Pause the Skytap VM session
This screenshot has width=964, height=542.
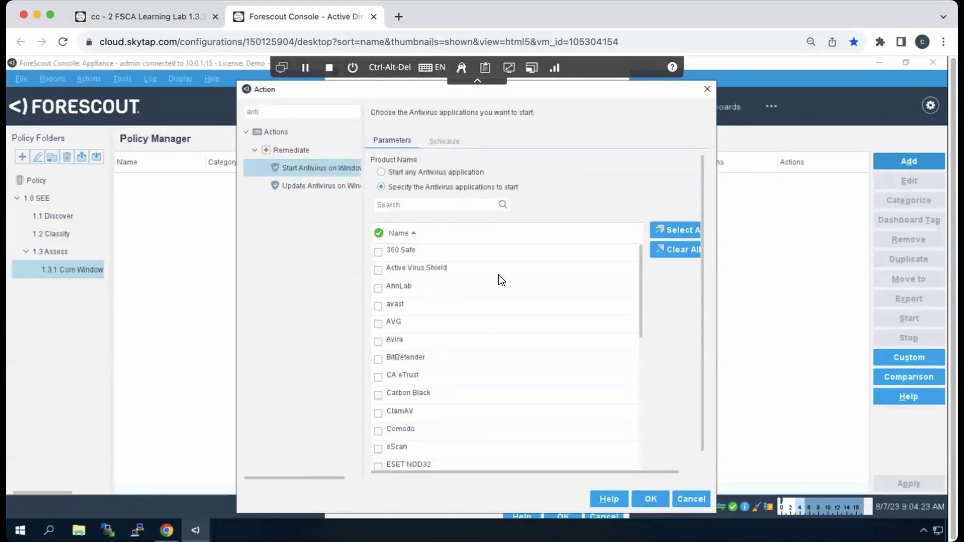[305, 68]
